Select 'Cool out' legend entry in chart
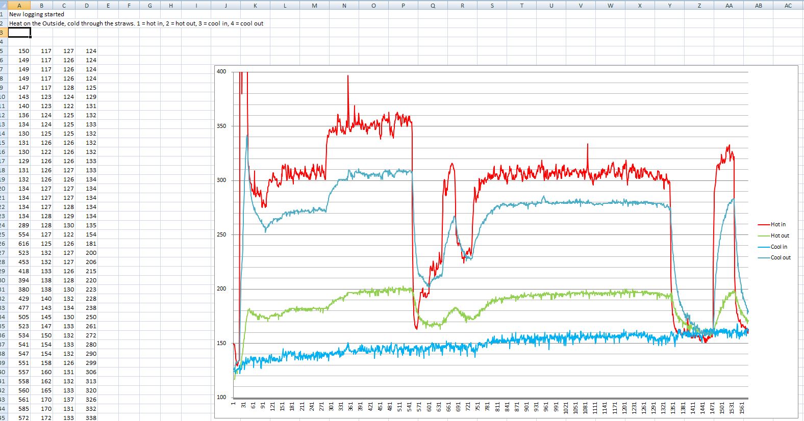804x421 pixels. coord(774,257)
